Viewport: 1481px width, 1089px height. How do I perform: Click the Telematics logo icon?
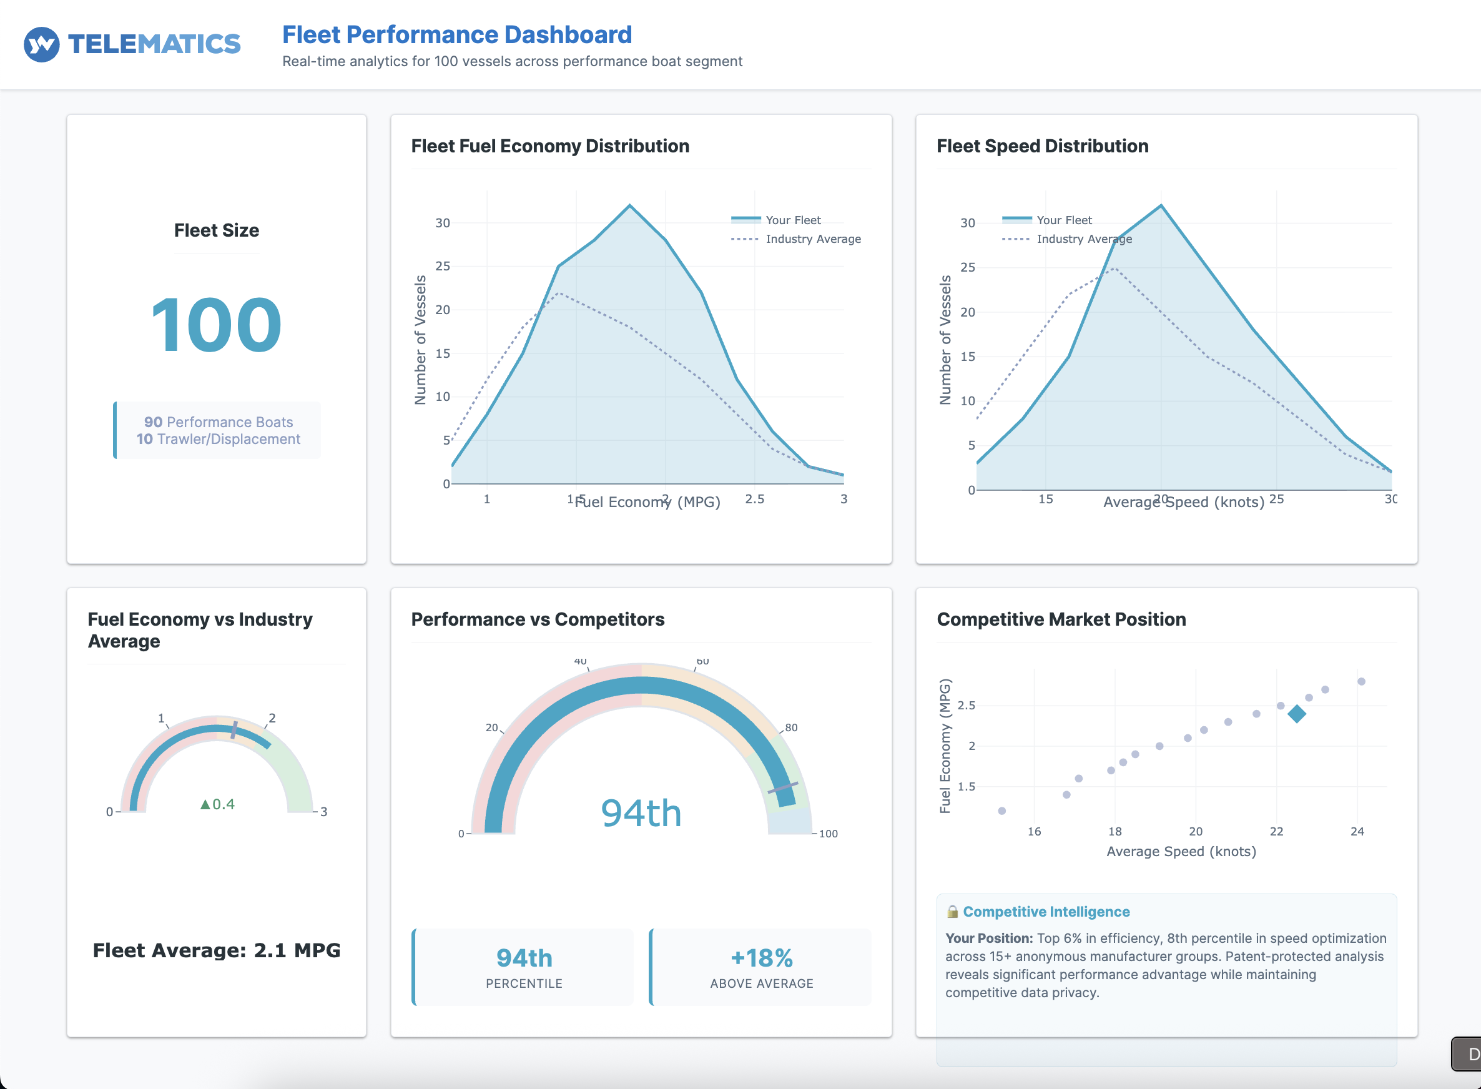(41, 44)
